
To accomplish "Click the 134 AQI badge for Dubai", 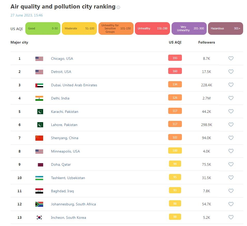I will (175, 84).
